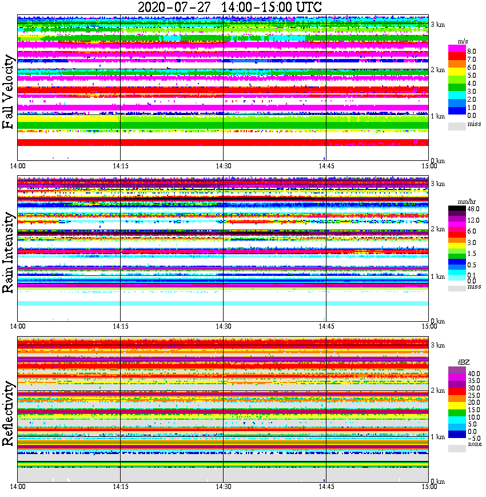Viewport: 486px width, 497px height.
Task: Pick the dark blue bottom swatch in the dBZ legend
Action: click(x=457, y=434)
